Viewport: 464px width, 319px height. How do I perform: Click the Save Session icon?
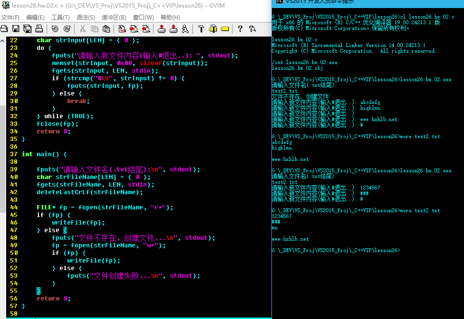(174, 29)
